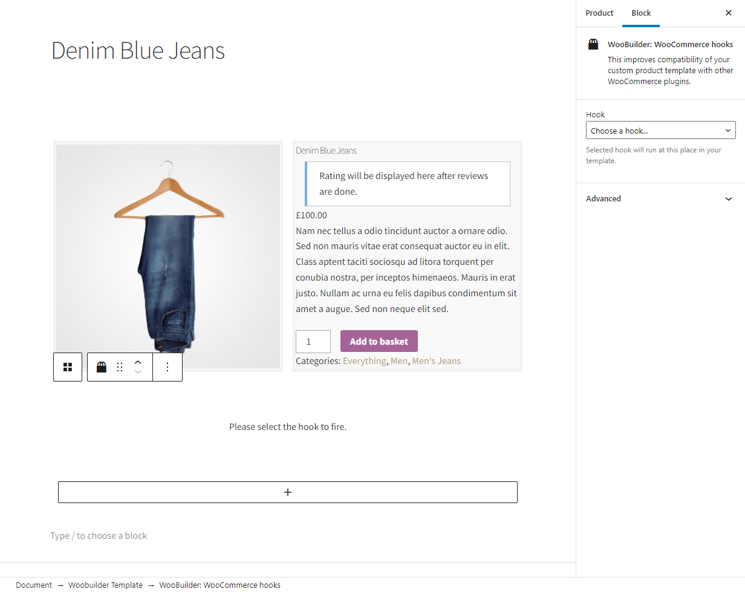Switch to the Block tab

(641, 13)
